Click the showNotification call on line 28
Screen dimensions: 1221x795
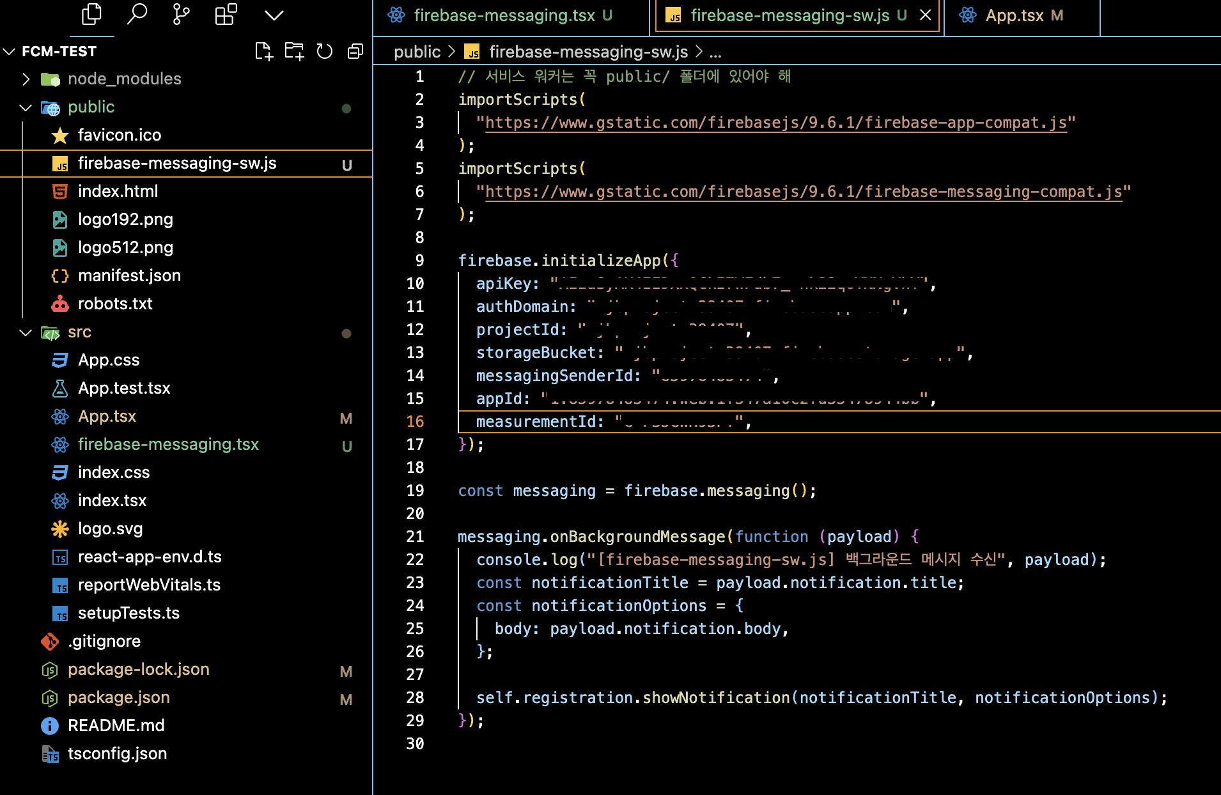[716, 698]
